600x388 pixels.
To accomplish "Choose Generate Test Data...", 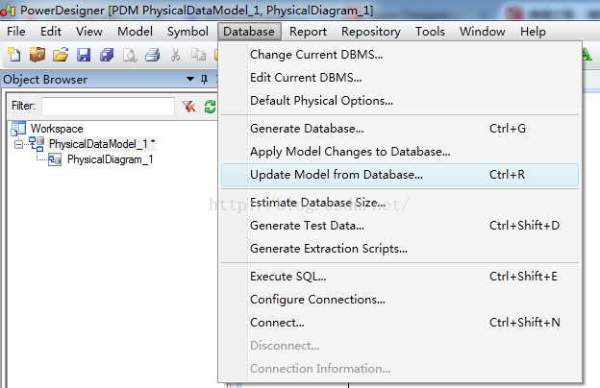I will click(x=400, y=226).
